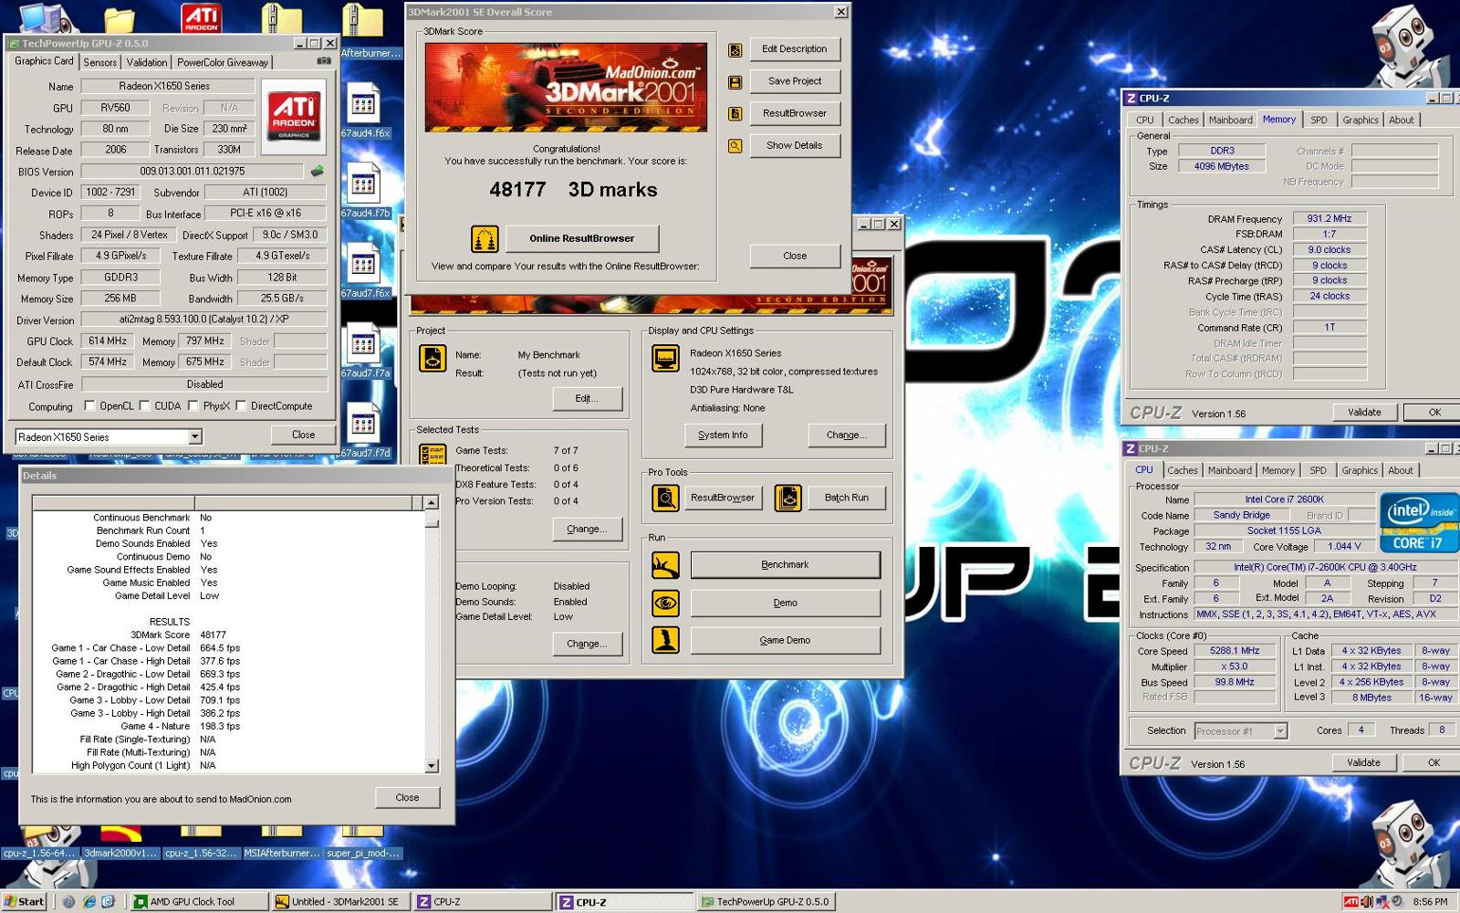Click the GPU Clock 614 MHz field
Image resolution: width=1460 pixels, height=913 pixels.
108,341
